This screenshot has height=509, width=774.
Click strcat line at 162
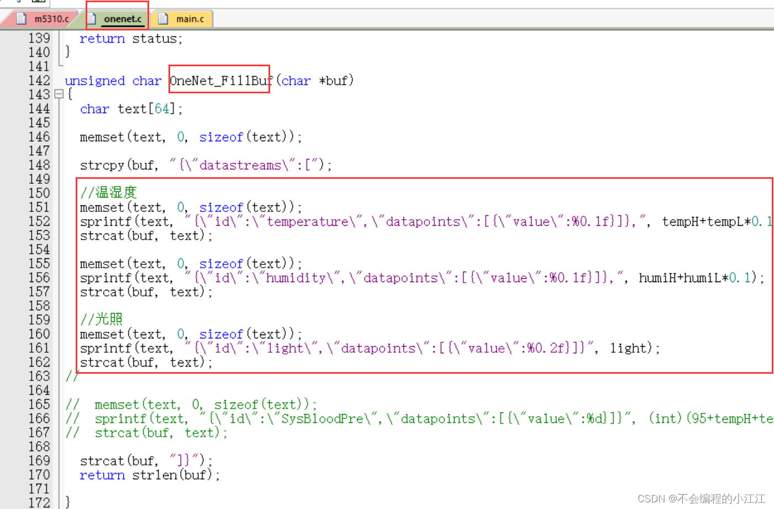[x=146, y=362]
